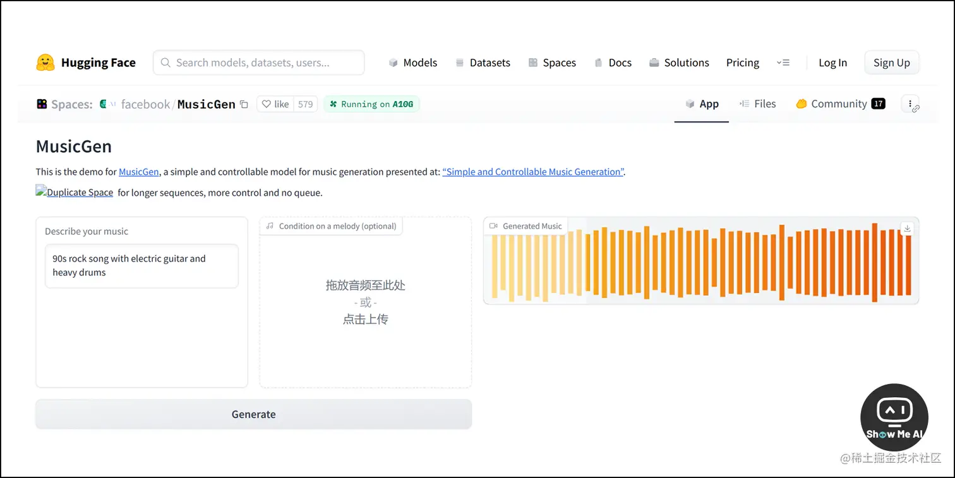The width and height of the screenshot is (955, 478).
Task: Click the Running on A10G status badge
Action: tap(371, 104)
